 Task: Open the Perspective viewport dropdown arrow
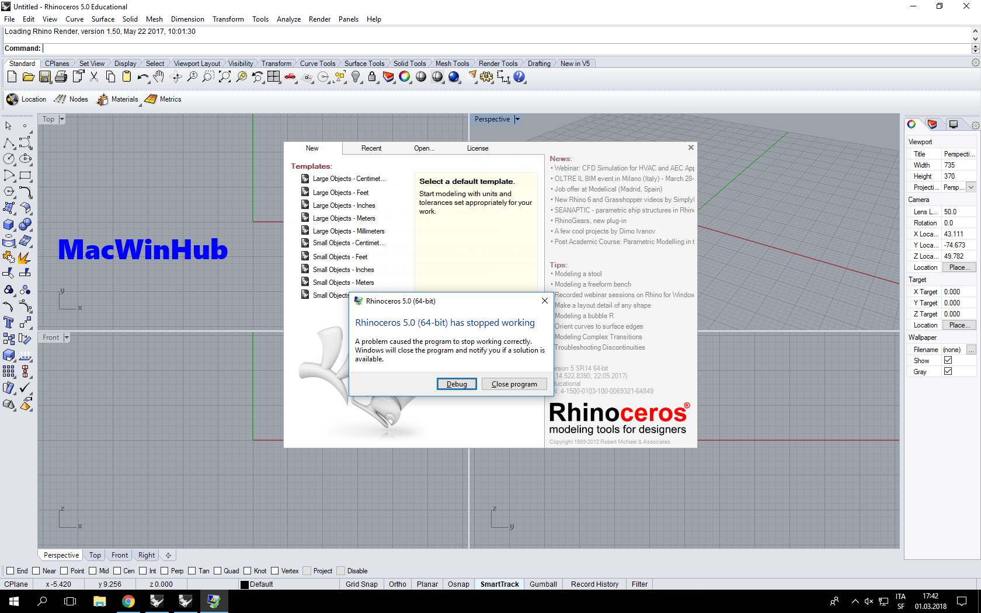pos(517,119)
